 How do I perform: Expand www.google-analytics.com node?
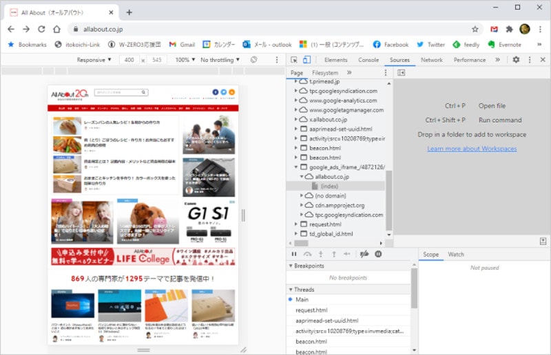click(x=295, y=100)
